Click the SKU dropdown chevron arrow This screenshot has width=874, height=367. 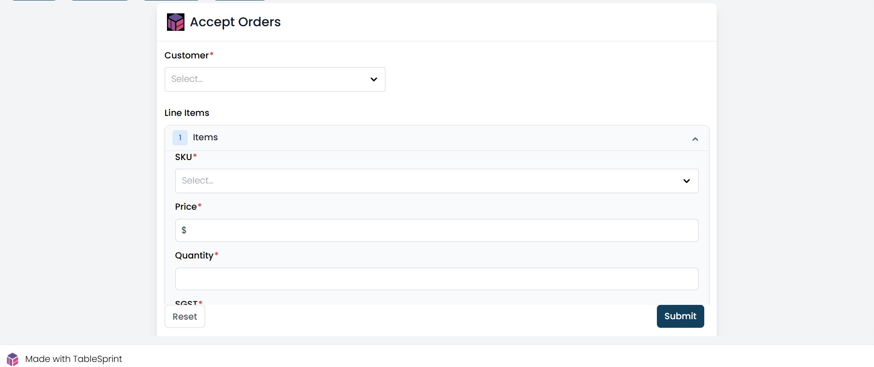687,181
